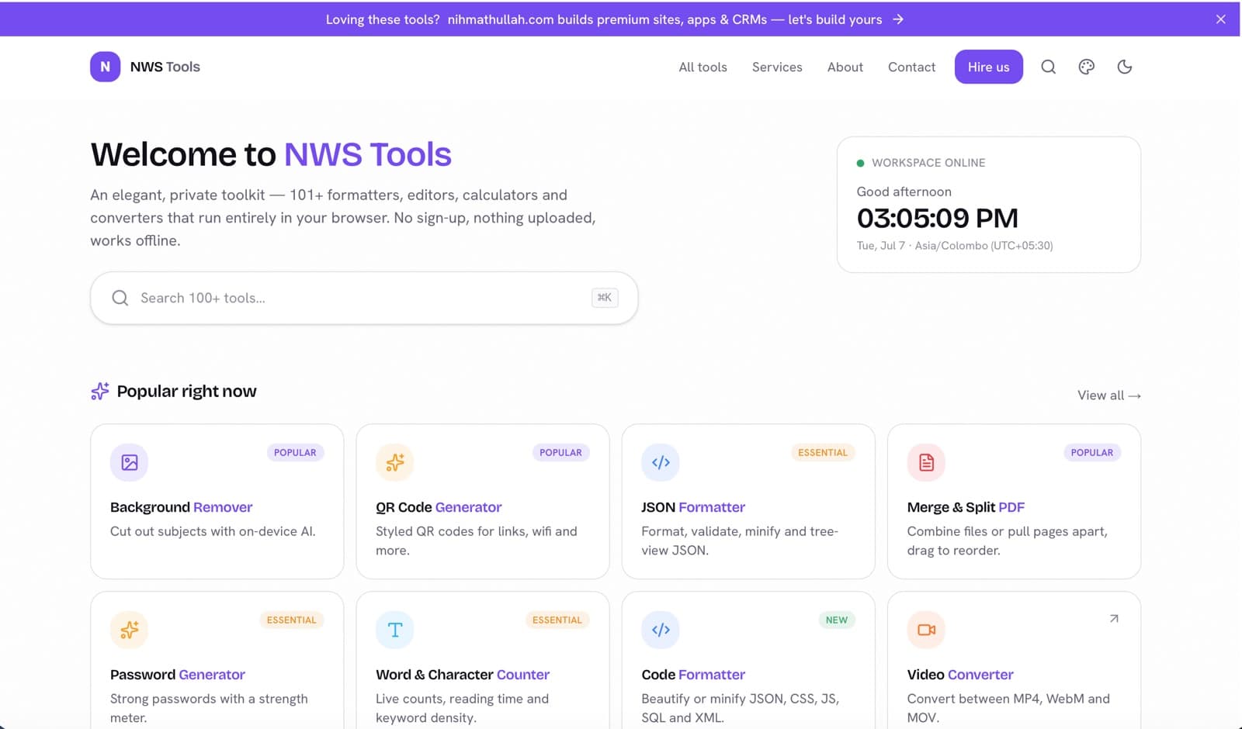Open the color theme palette icon

click(x=1086, y=67)
